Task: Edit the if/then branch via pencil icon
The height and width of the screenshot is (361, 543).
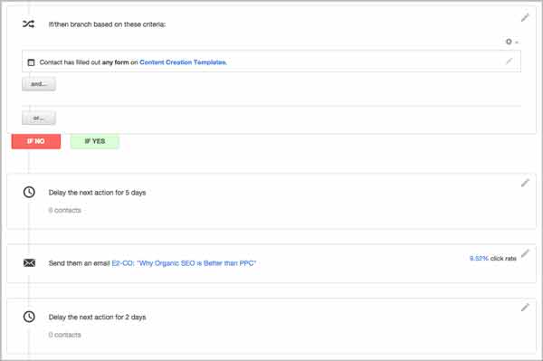Action: coord(525,18)
